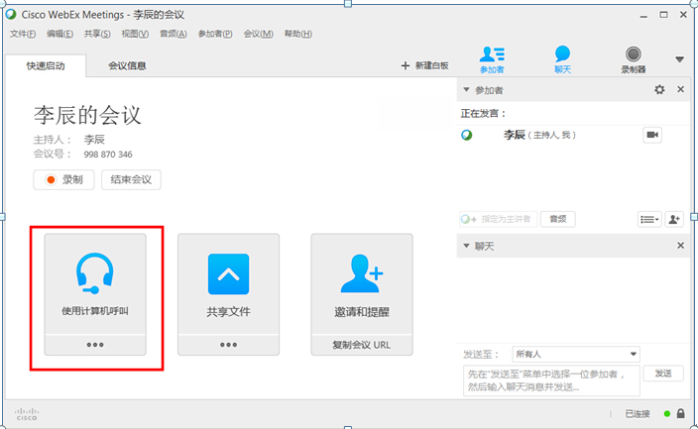This screenshot has height=429, width=698.
Task: Open the 文件(F) menu
Action: point(23,34)
